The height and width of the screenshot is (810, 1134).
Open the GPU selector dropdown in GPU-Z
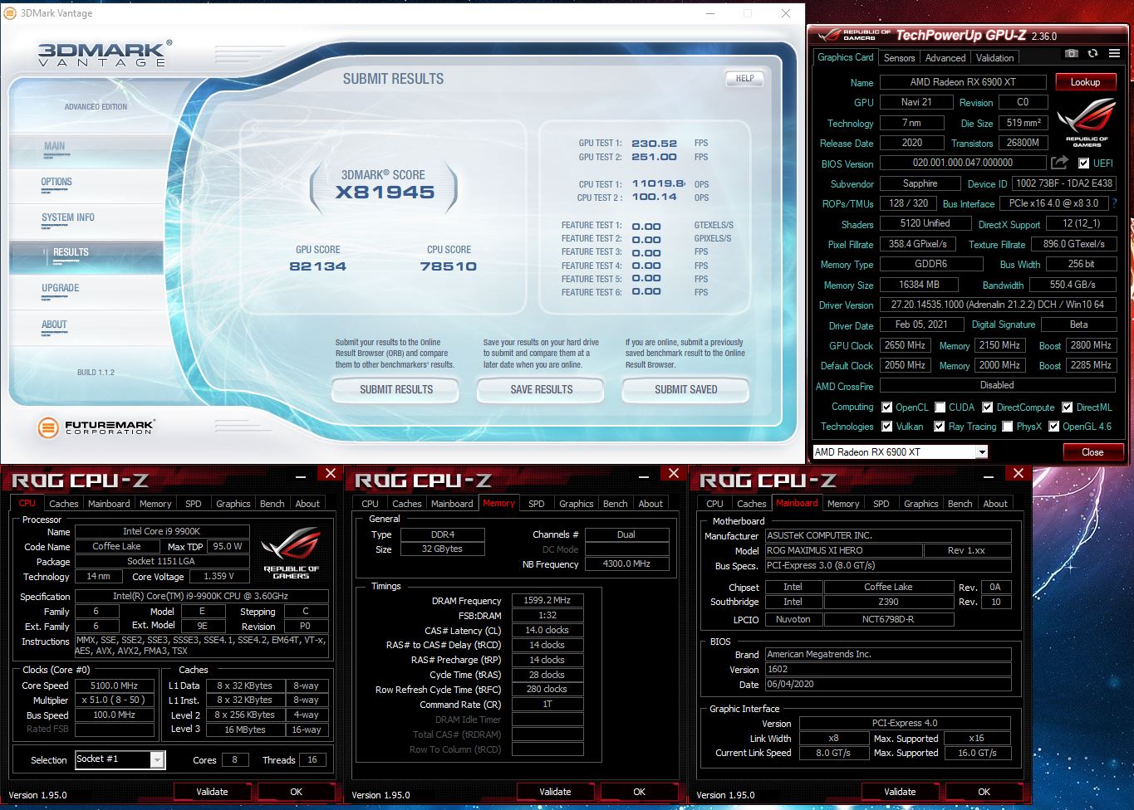point(982,452)
